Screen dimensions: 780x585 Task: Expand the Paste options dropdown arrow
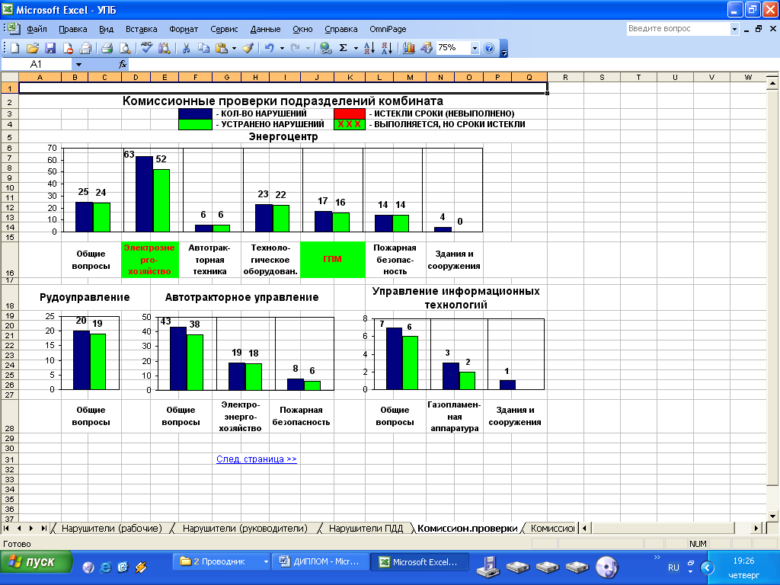point(235,48)
